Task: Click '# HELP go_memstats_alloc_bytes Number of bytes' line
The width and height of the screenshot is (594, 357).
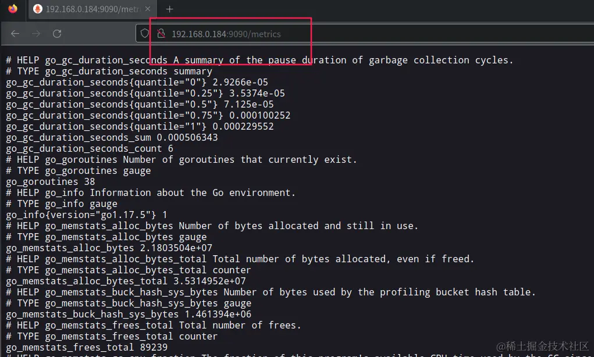Action: (x=212, y=226)
